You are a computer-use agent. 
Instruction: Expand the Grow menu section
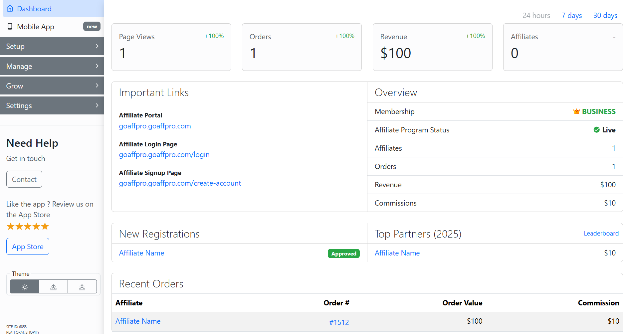[52, 86]
